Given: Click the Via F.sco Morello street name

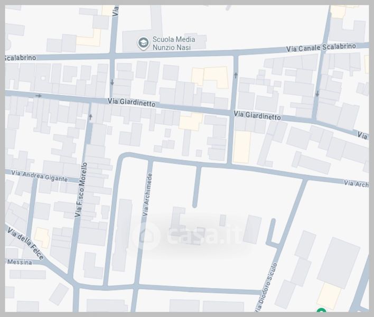Looking at the screenshot, I should [x=81, y=190].
